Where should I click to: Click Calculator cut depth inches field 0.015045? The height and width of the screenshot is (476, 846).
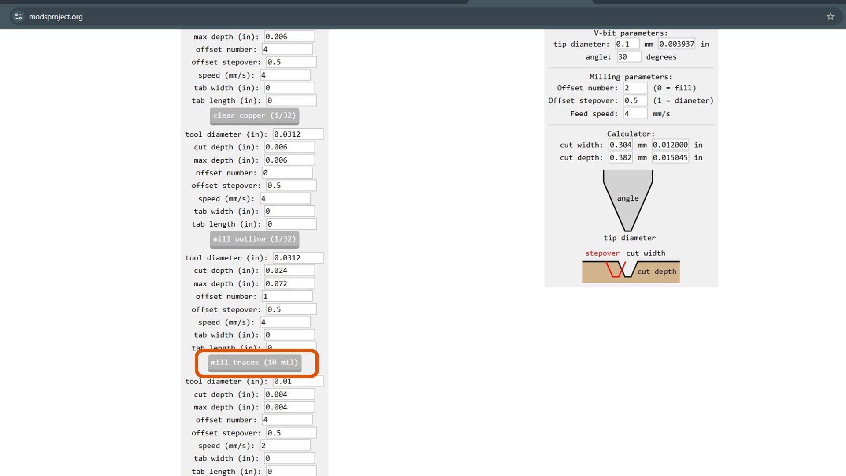670,158
